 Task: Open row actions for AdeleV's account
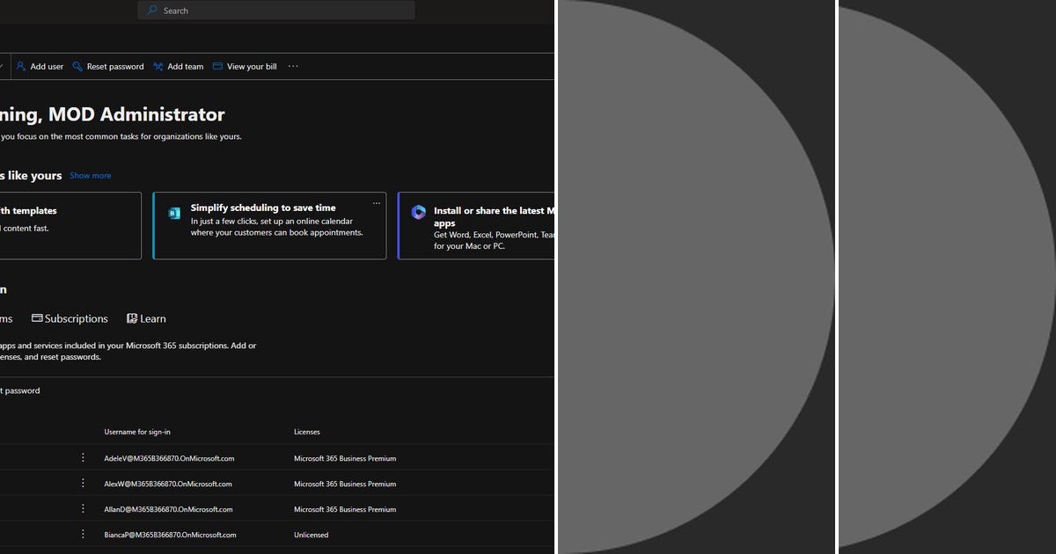(83, 457)
